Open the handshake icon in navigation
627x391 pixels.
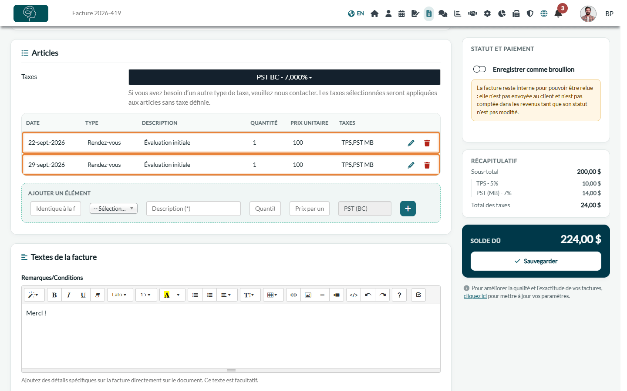(472, 13)
